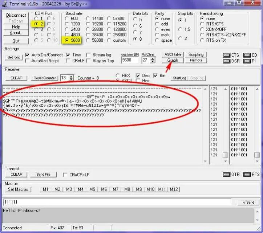Click receive pane scroll down arrow
This screenshot has width=263, height=233.
(205, 161)
